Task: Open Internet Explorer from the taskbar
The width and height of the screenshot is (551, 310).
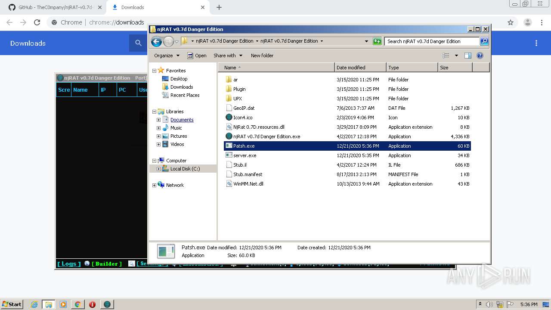Action: (34, 304)
